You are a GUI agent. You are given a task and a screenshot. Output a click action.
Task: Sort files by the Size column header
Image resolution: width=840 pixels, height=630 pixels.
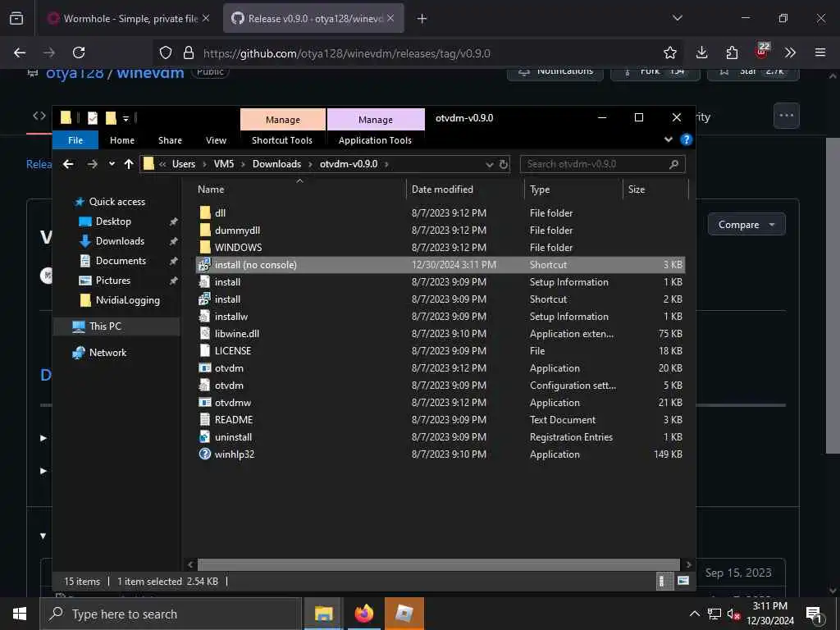coord(655,189)
